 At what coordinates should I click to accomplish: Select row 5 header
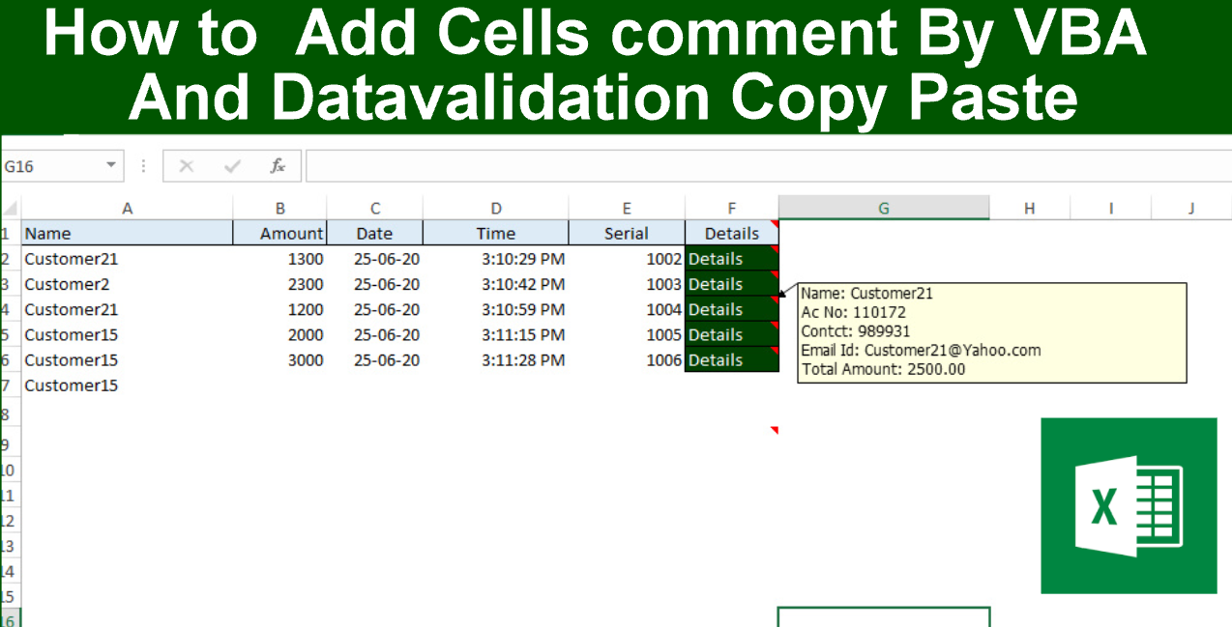[x=6, y=333]
